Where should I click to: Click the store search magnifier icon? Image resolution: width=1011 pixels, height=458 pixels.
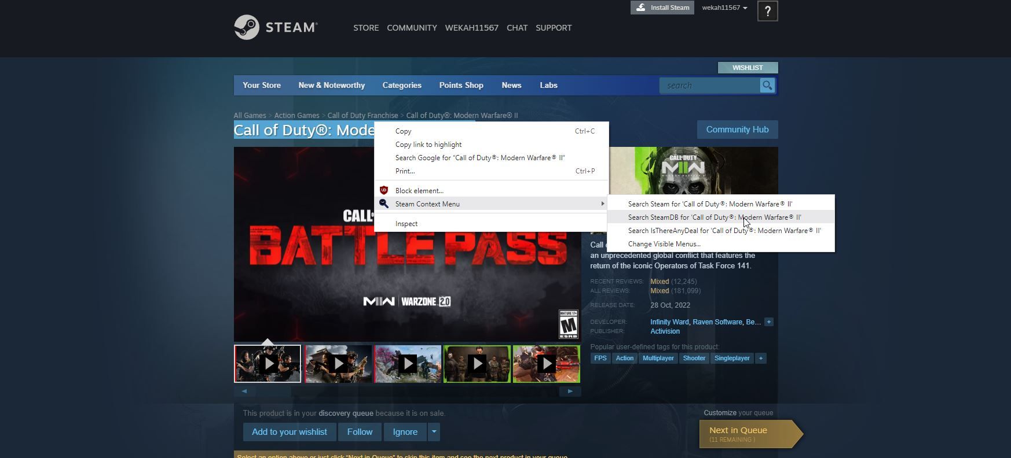tap(767, 86)
